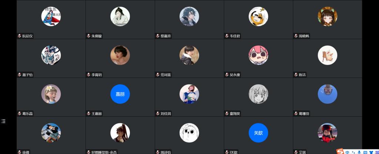
Task: Select 周晓帆's participant avatar
Action: (x=328, y=16)
